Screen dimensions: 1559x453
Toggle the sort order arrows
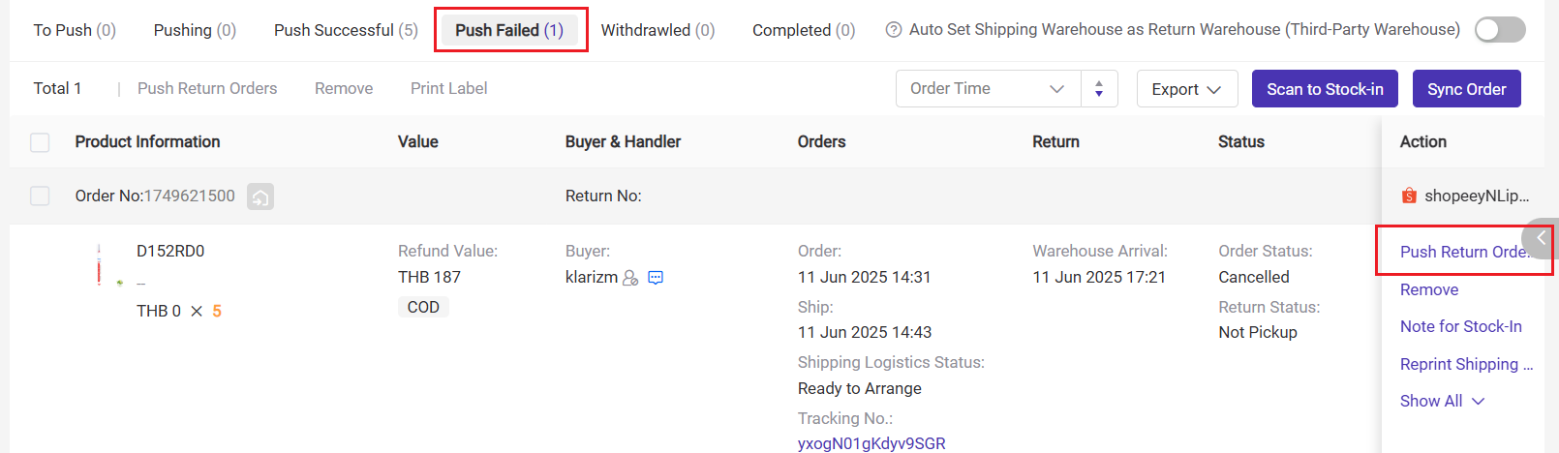click(1099, 88)
